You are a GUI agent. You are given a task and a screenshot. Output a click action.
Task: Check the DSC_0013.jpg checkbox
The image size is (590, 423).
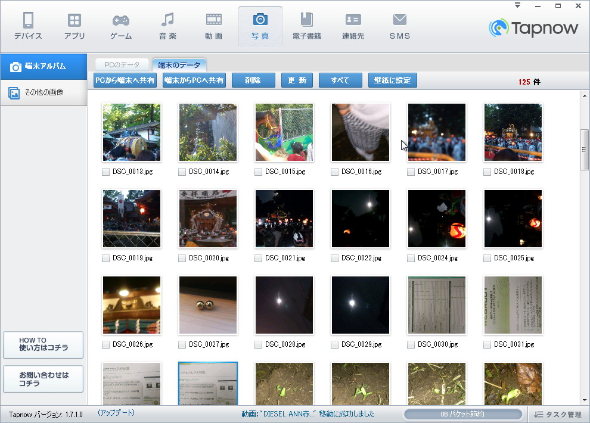click(105, 172)
